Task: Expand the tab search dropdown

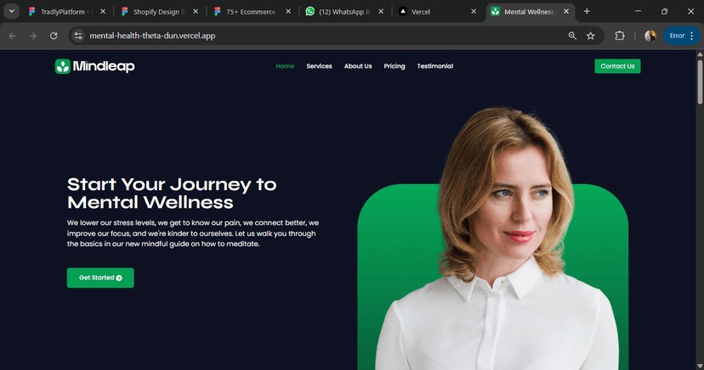Action: tap(12, 12)
